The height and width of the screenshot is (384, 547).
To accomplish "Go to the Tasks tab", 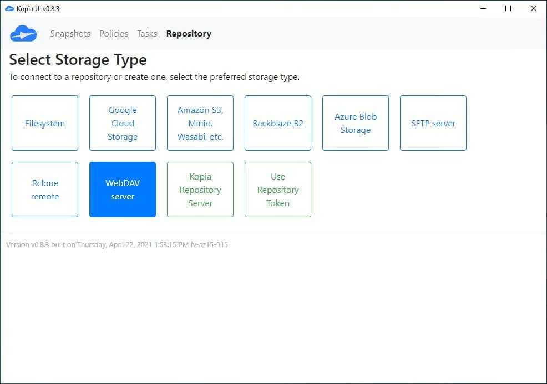I will (147, 34).
